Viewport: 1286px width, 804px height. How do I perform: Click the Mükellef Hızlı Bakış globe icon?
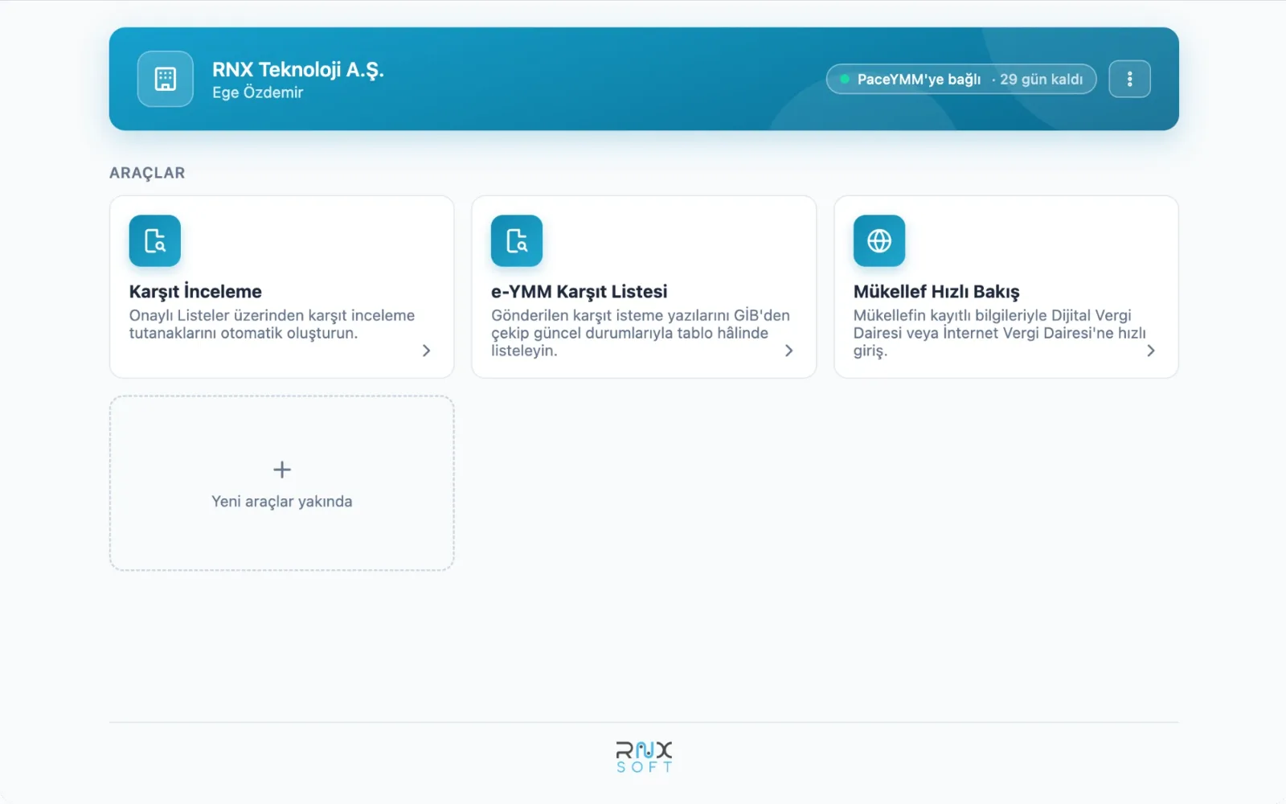[879, 240]
